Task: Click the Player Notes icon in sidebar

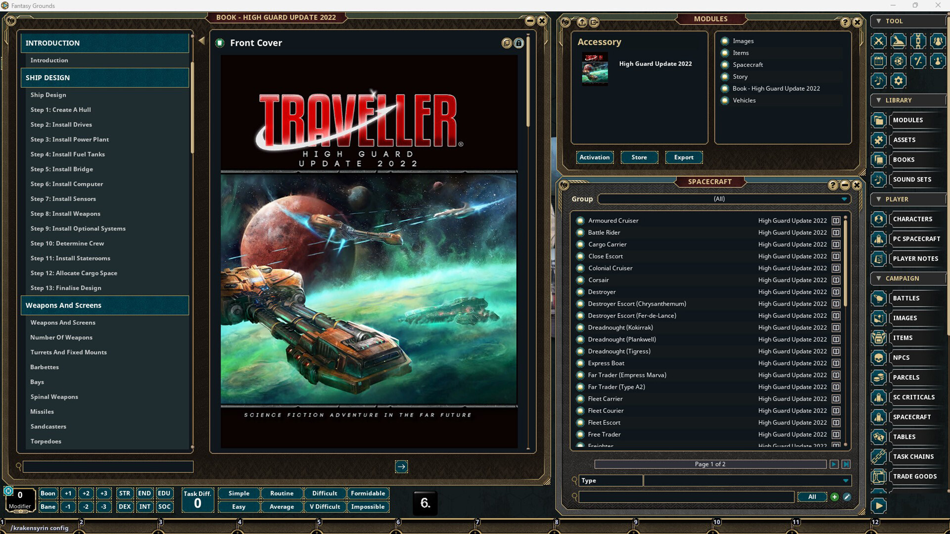Action: [879, 259]
